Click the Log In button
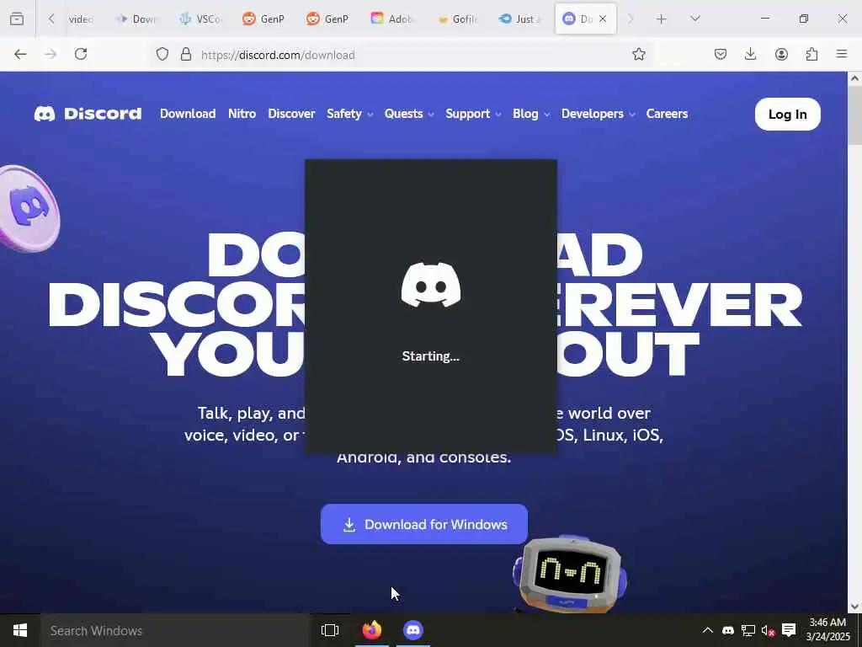862x647 pixels. point(787,114)
